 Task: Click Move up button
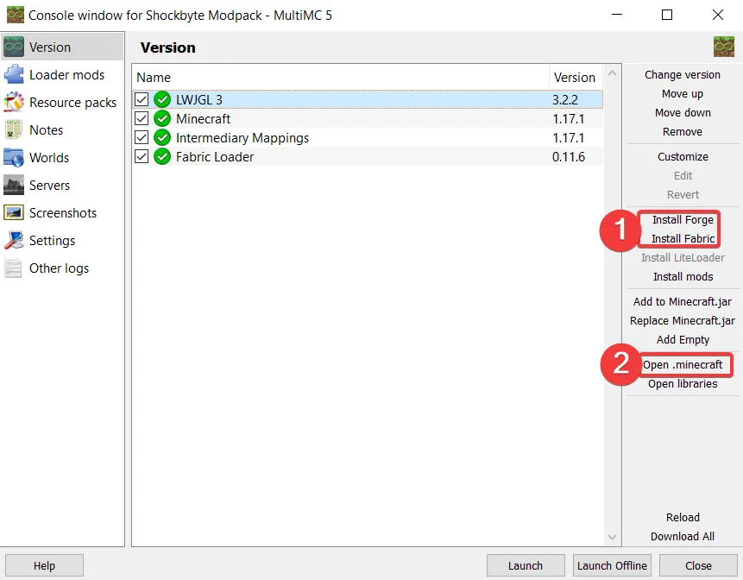(683, 94)
